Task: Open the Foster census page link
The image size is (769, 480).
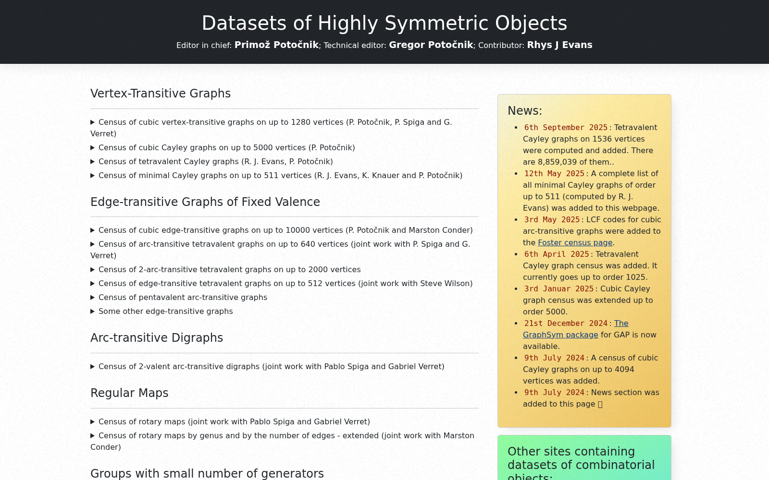Action: (x=575, y=243)
